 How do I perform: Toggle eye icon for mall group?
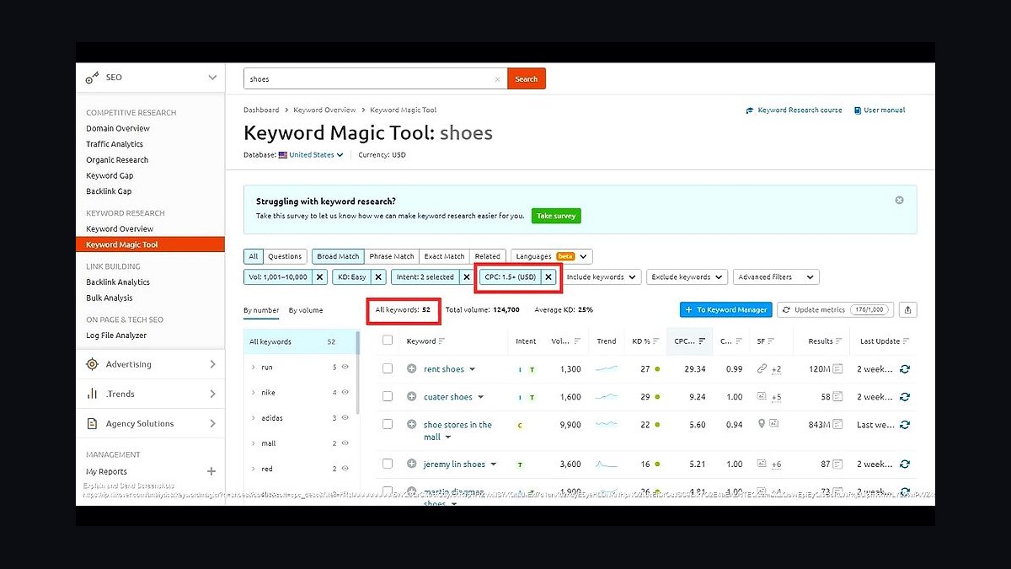tap(345, 443)
